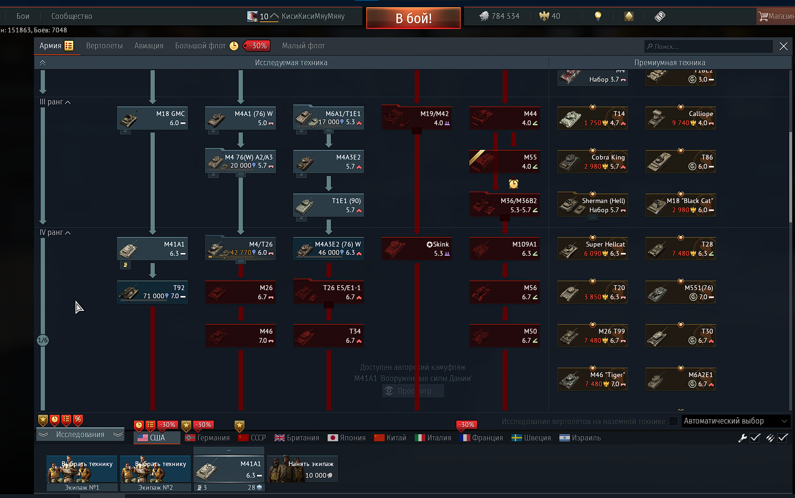Click the -30% badge beside Большой флот
The height and width of the screenshot is (498, 795).
[x=256, y=45]
